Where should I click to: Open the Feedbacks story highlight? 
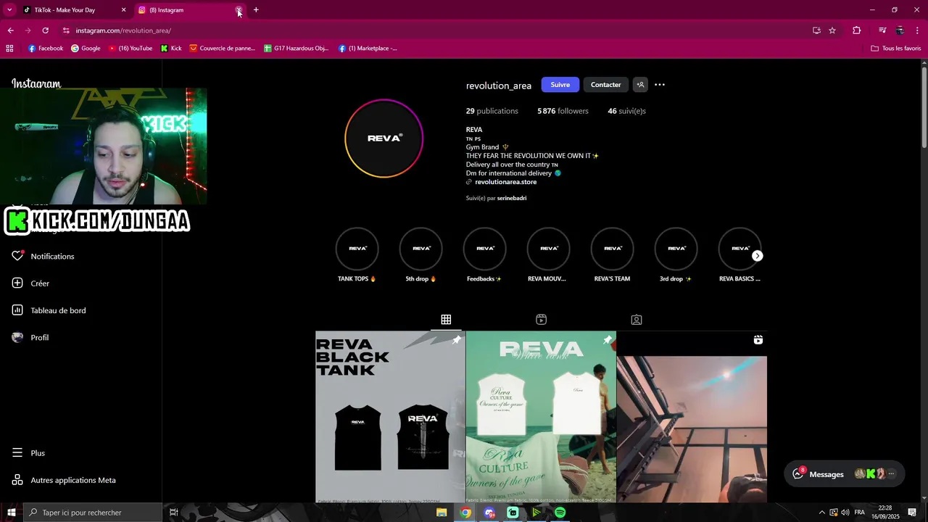(484, 255)
